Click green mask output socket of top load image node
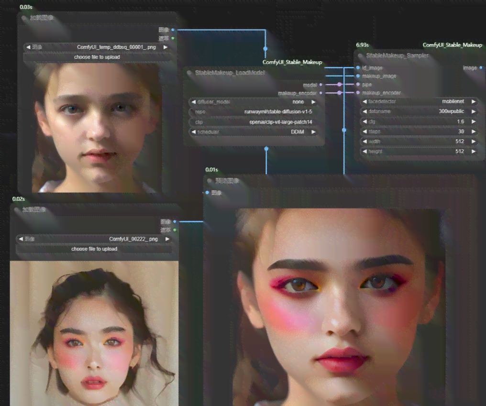Screen dimensions: 486x406 tap(173, 38)
